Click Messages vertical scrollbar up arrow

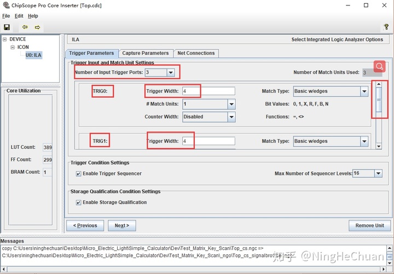(390, 248)
